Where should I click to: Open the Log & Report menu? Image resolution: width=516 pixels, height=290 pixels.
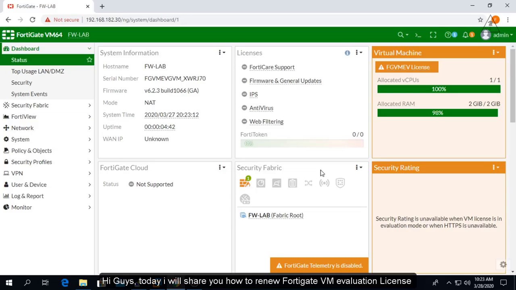pyautogui.click(x=47, y=196)
